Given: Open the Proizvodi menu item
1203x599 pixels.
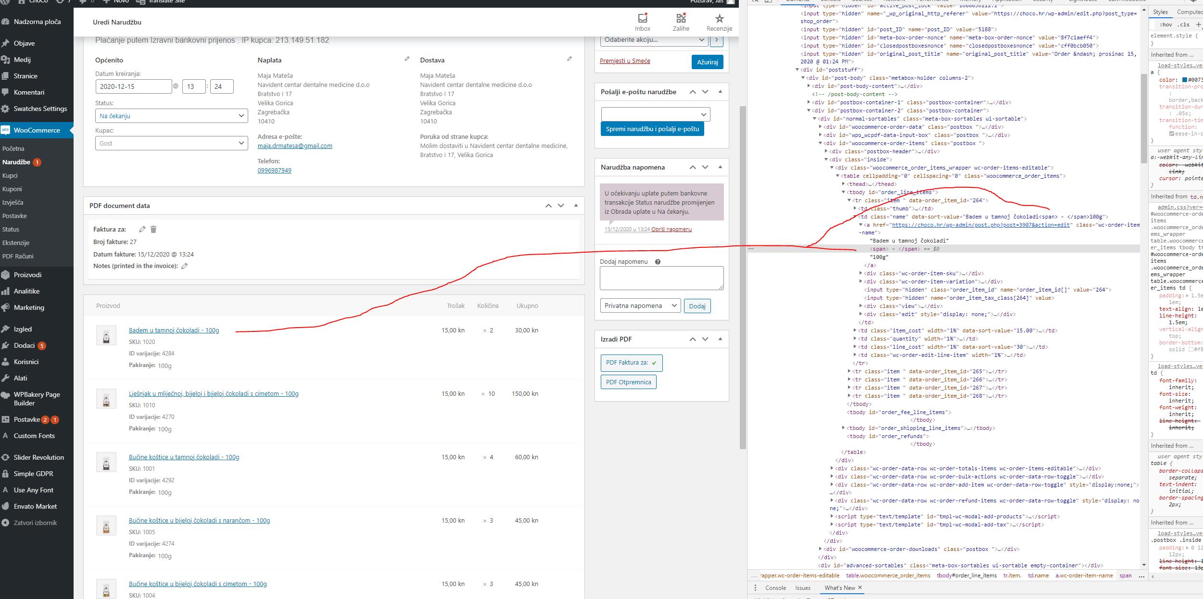Looking at the screenshot, I should tap(27, 275).
